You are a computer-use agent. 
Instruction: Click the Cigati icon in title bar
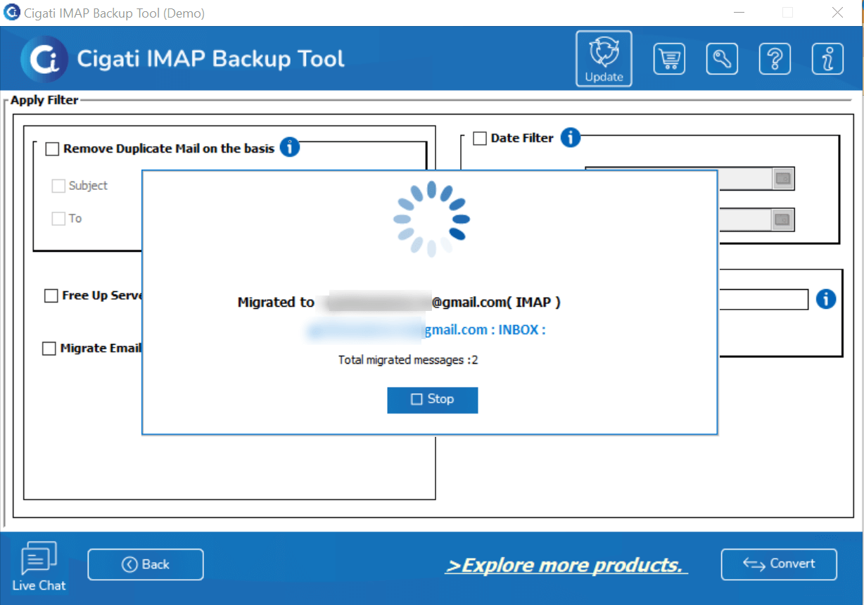tap(12, 13)
